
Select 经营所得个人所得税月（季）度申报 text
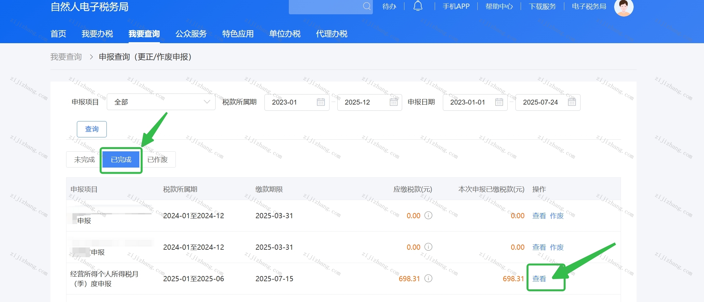click(104, 279)
